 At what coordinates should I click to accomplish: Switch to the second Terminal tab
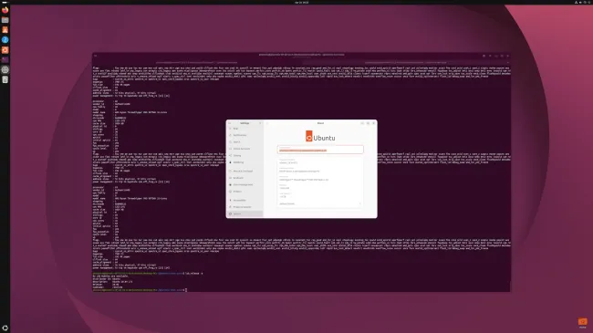point(405,62)
